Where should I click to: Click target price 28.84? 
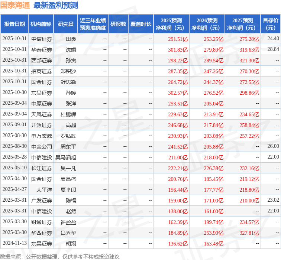point(273,49)
